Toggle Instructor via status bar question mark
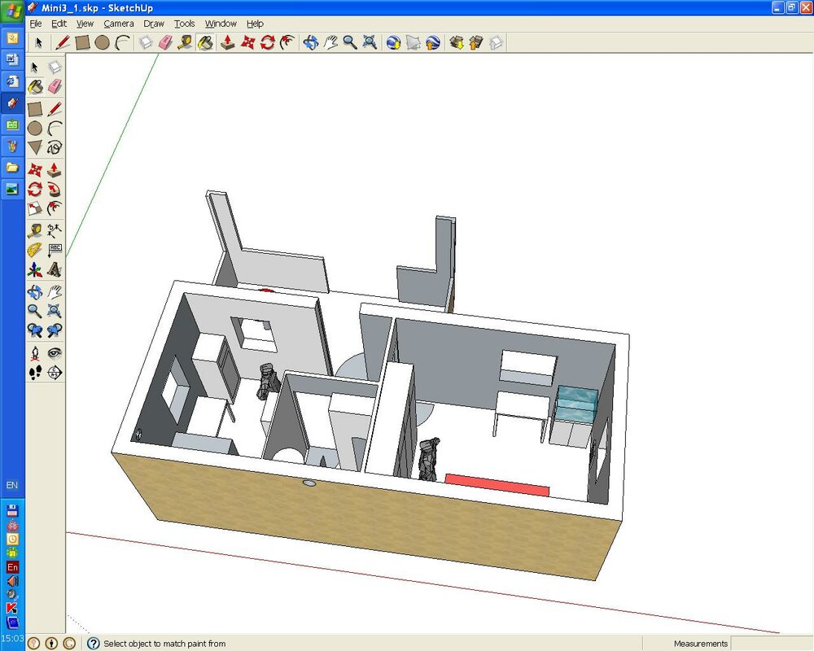 (x=94, y=644)
